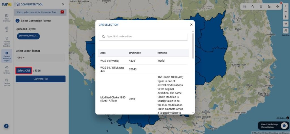Screen dimensions: 290x134
Task: Click the Attribution info icon
Action: 288,118
